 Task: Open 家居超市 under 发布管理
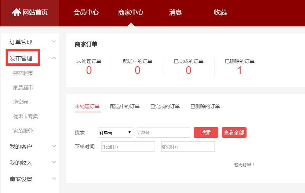click(23, 88)
